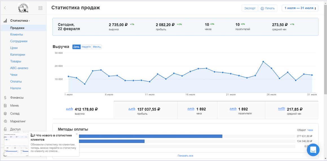Screen dimensions: 327x161
Task: Click the profit sparkline icon
Action: point(132,109)
